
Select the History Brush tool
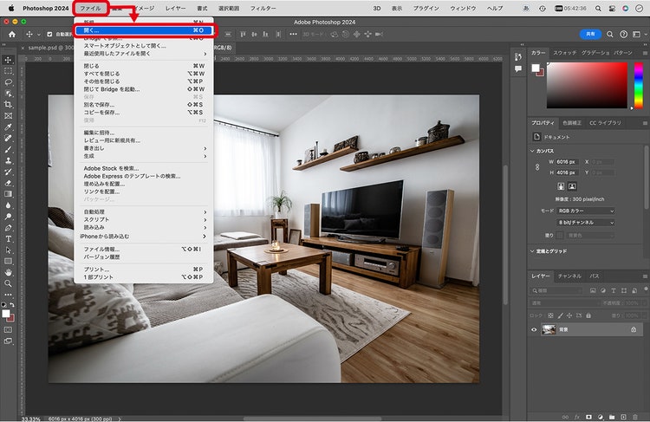coord(8,172)
